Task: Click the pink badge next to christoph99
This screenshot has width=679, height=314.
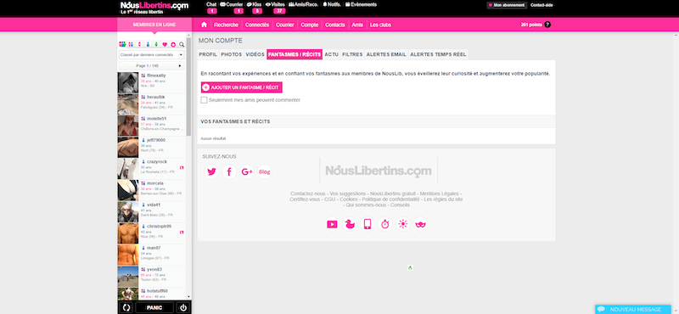Action: click(x=182, y=233)
